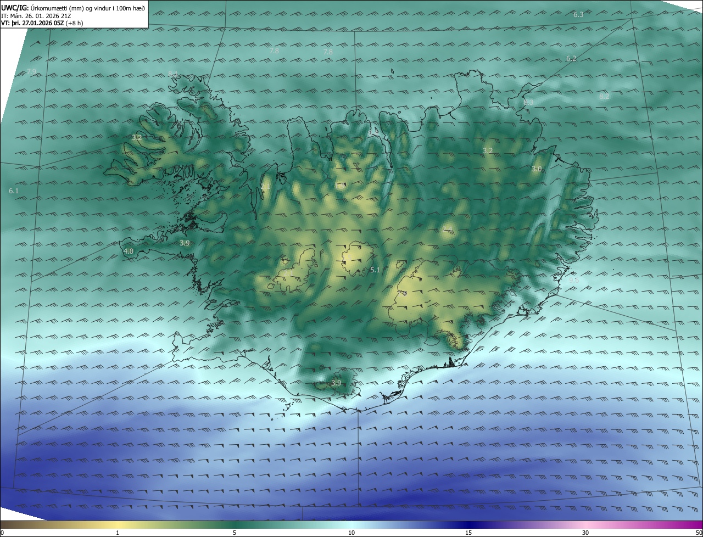Click the 2.4 value in eastern highlands
Viewport: 703px width, 537px height.
448,229
